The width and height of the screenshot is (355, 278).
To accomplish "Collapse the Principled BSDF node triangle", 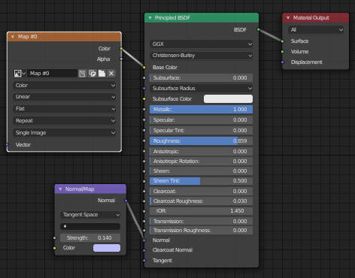I will (150, 18).
